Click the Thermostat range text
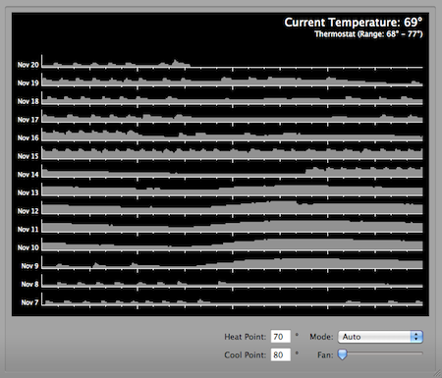Screen dimensions: 442x378 pyautogui.click(x=368, y=34)
